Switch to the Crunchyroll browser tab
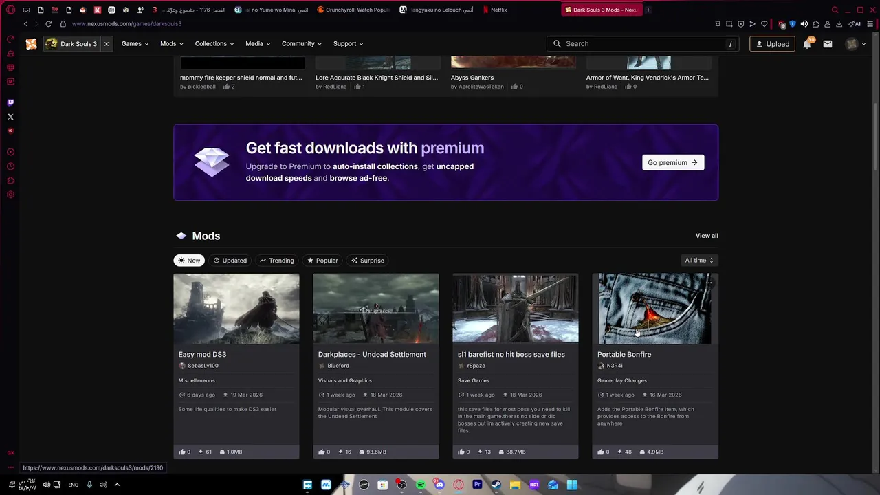 tap(353, 10)
